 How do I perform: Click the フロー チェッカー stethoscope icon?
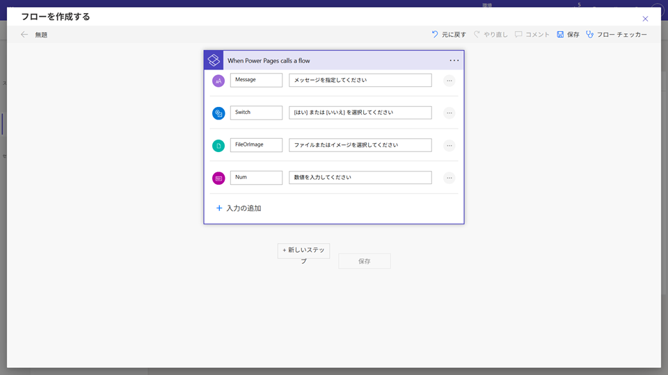pos(589,35)
